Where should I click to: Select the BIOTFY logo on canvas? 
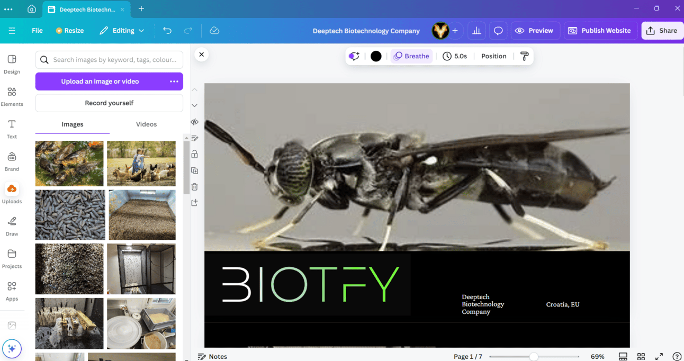point(308,285)
